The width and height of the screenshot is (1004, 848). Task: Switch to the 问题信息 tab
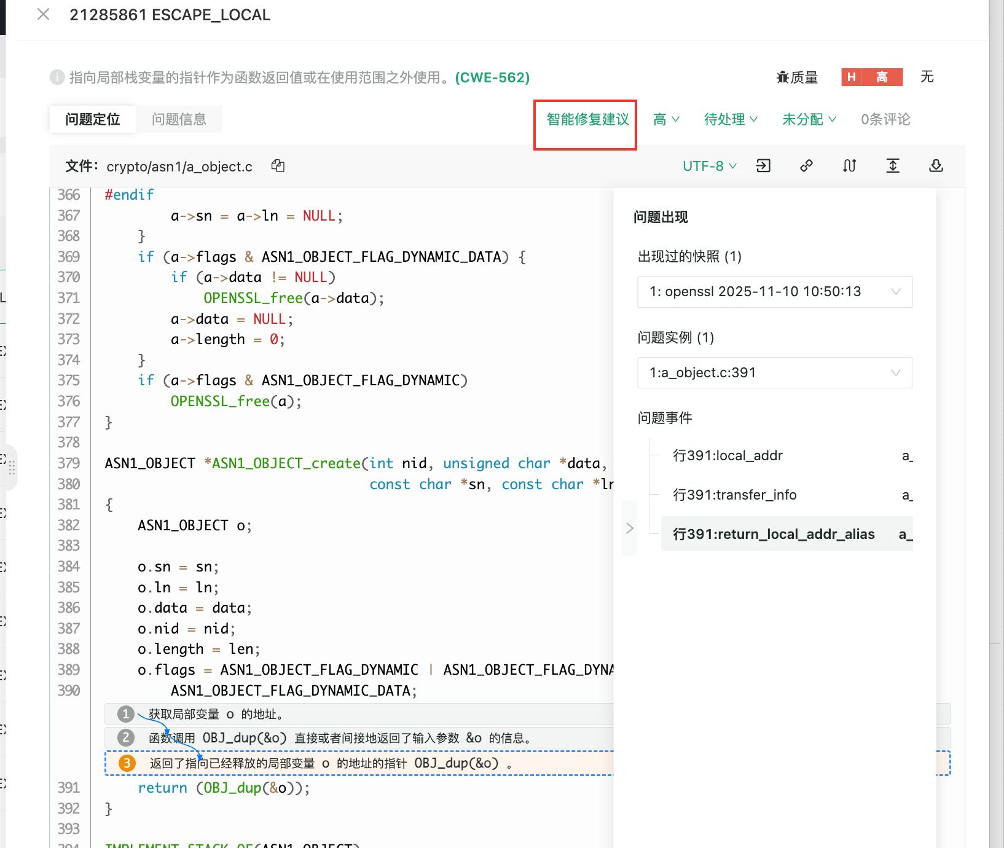point(179,119)
